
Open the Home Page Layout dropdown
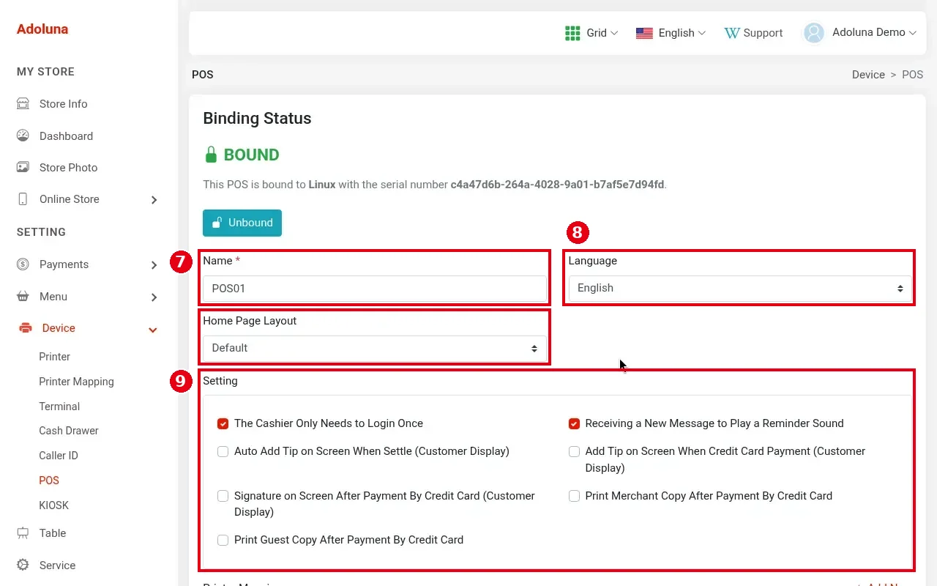375,348
